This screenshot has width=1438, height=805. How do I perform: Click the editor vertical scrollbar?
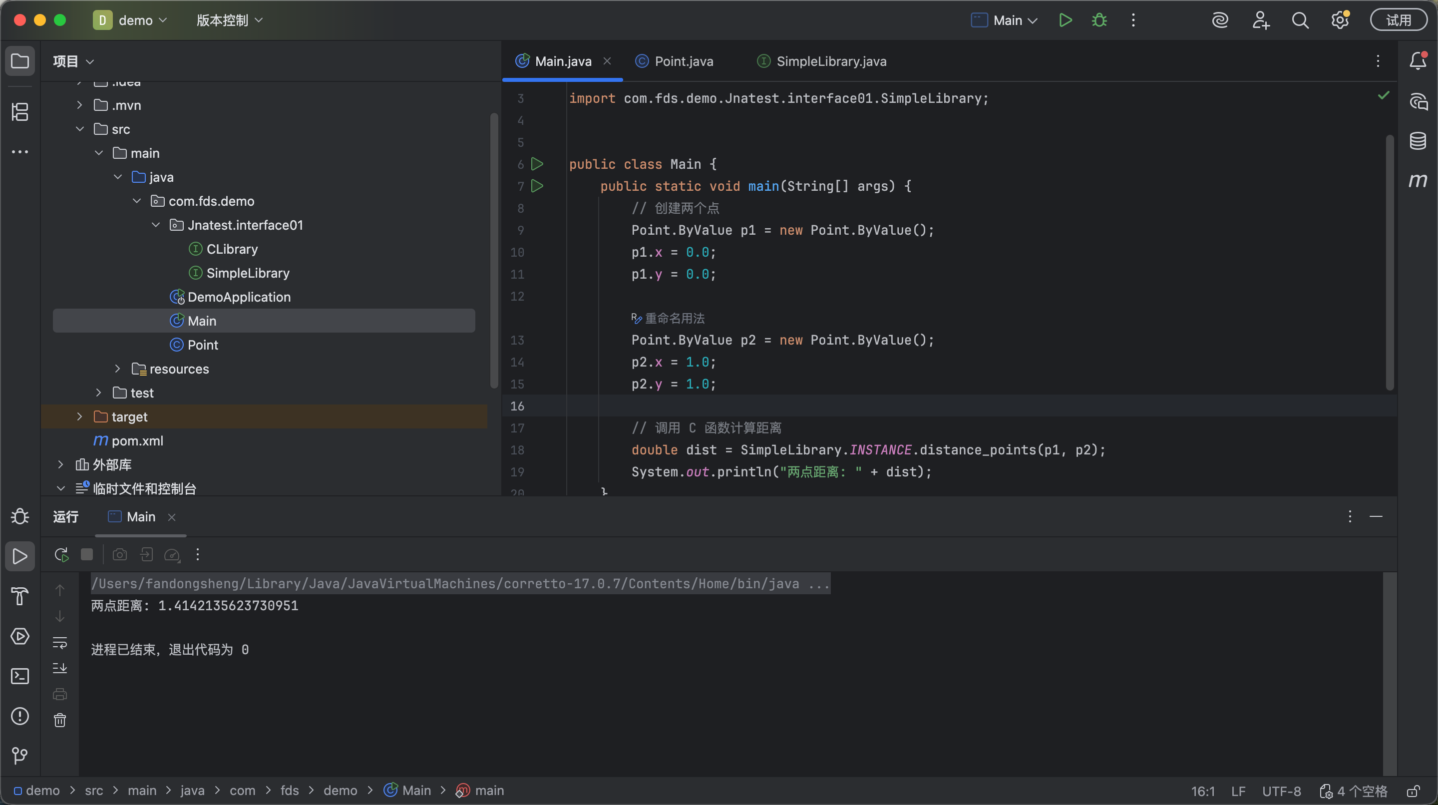[1390, 262]
